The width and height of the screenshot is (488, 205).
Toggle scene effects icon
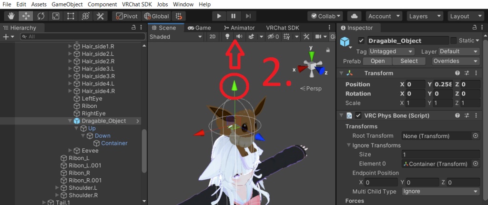coord(251,37)
